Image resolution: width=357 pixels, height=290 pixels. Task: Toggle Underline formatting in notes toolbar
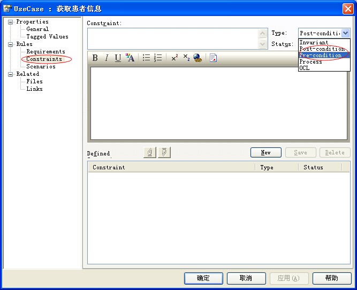(118, 58)
